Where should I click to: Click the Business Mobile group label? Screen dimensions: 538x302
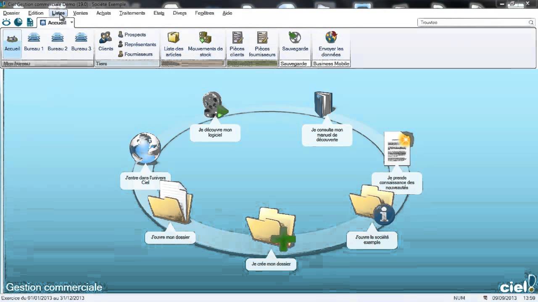coord(331,64)
